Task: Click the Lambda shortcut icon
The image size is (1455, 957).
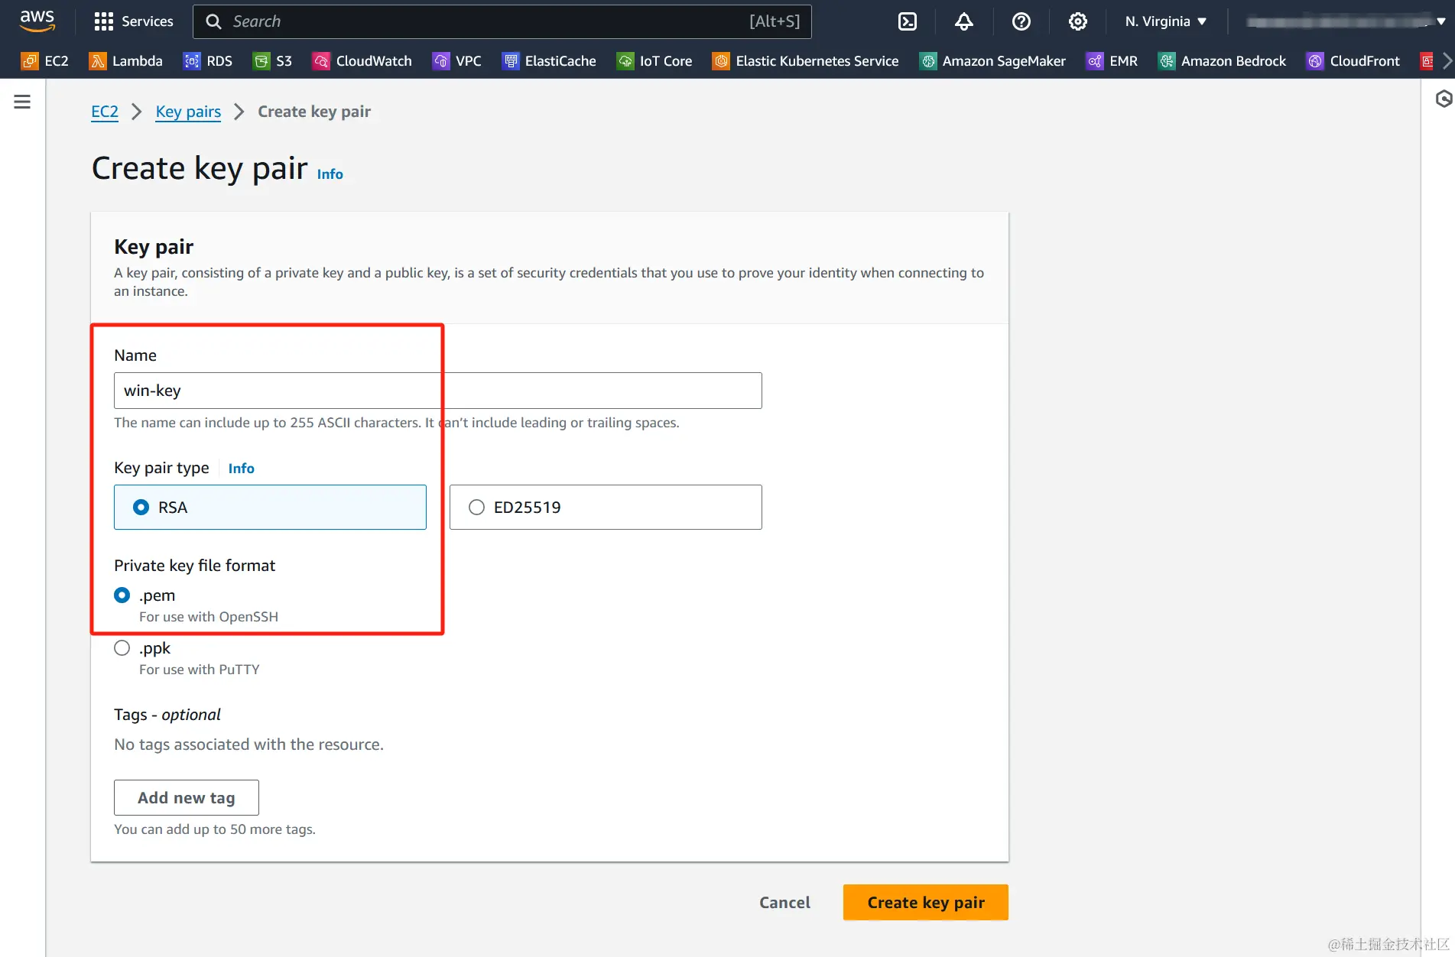Action: point(98,61)
